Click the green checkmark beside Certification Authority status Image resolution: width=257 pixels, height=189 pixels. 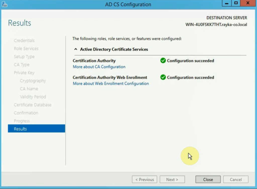[163, 61]
